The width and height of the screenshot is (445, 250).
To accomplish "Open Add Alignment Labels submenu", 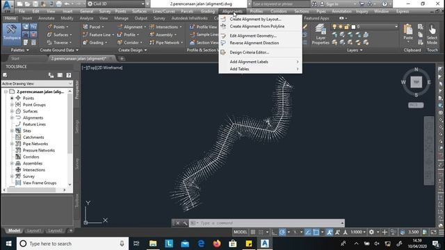I will 260,62.
